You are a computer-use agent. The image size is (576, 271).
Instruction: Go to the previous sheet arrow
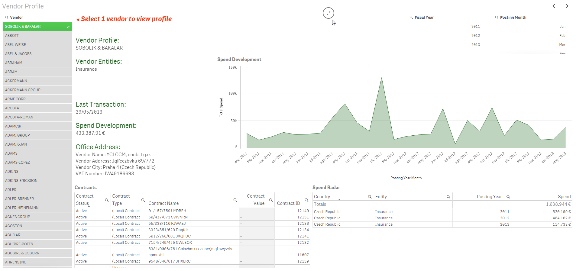click(554, 6)
